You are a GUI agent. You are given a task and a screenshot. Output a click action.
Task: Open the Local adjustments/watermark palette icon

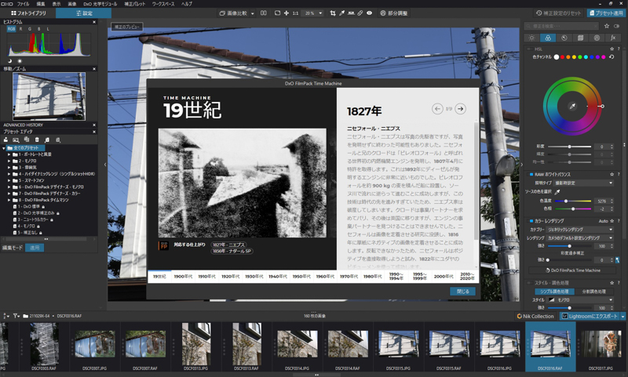click(597, 38)
